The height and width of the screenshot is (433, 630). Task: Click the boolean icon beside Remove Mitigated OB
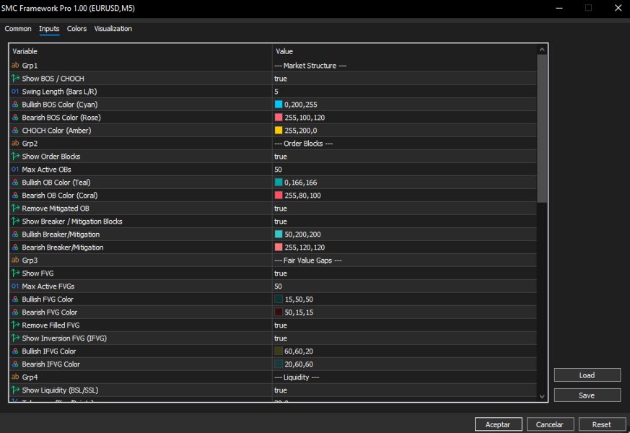(15, 208)
